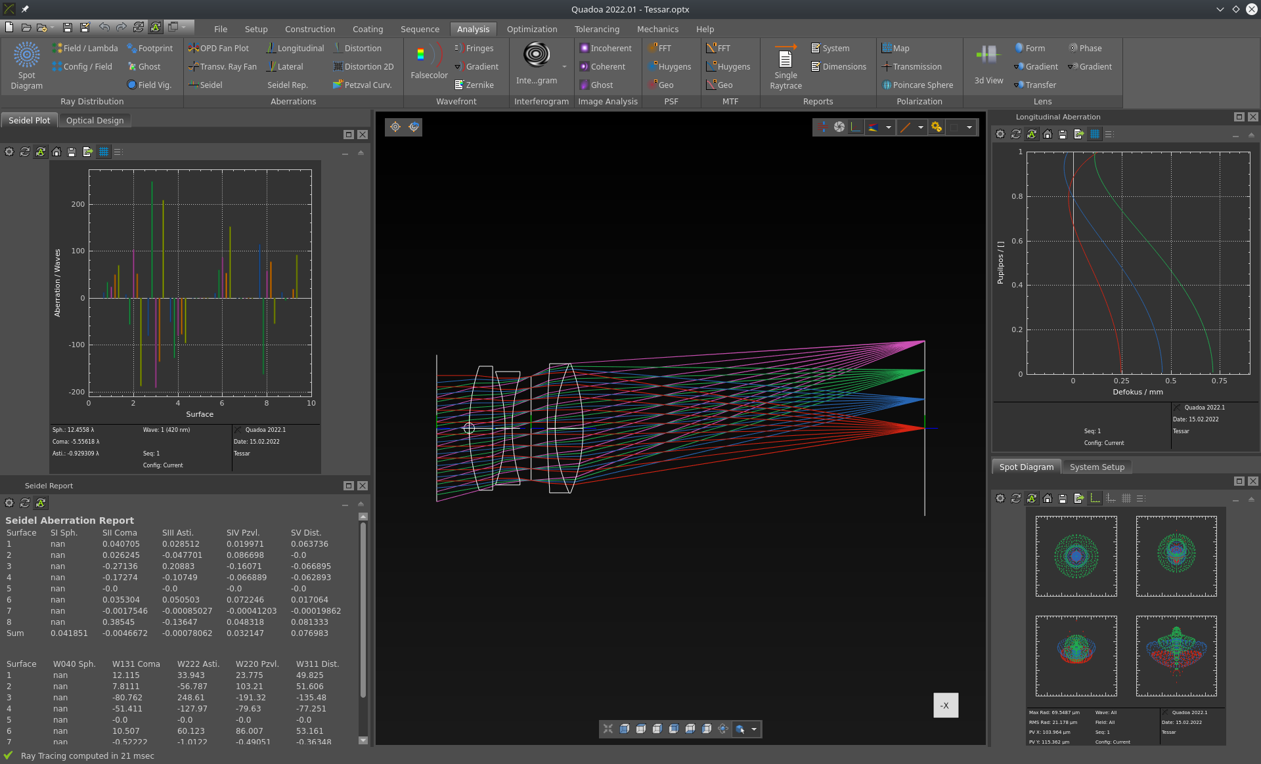
Task: Click the fit-to-view arrows icon in bottom view bar
Action: tap(608, 729)
